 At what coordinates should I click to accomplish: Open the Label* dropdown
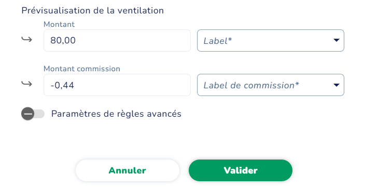coord(271,41)
